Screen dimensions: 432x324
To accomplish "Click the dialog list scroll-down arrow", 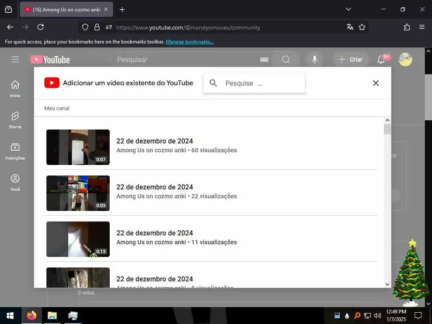I will (387, 284).
